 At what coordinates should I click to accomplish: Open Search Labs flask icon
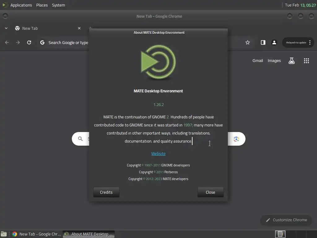tap(292, 61)
